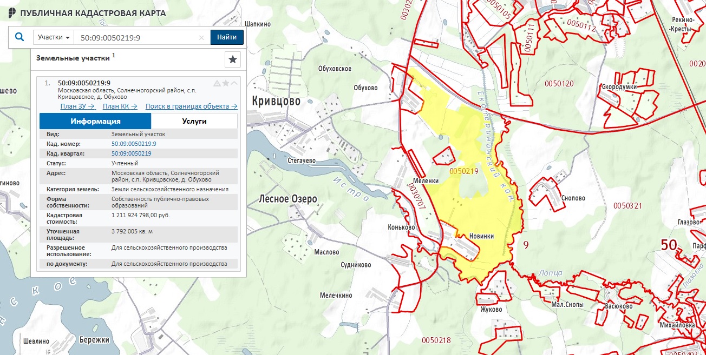Open the Участки search type dropdown
The image size is (706, 355).
coord(54,37)
